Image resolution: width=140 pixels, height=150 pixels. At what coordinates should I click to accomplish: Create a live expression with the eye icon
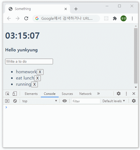point(65,101)
